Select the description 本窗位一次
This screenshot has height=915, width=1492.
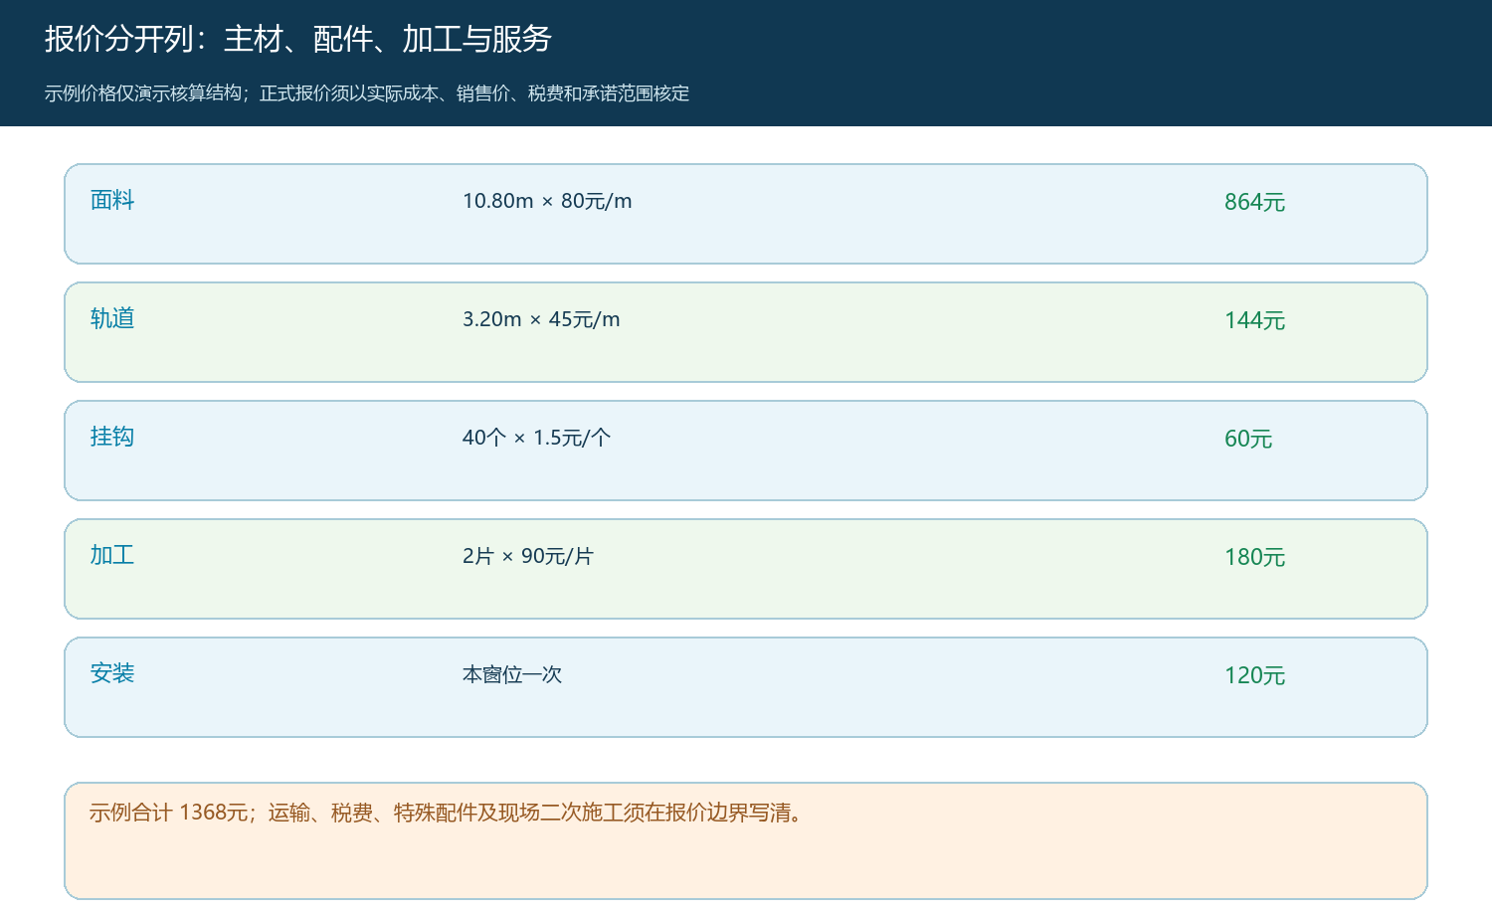(x=512, y=674)
